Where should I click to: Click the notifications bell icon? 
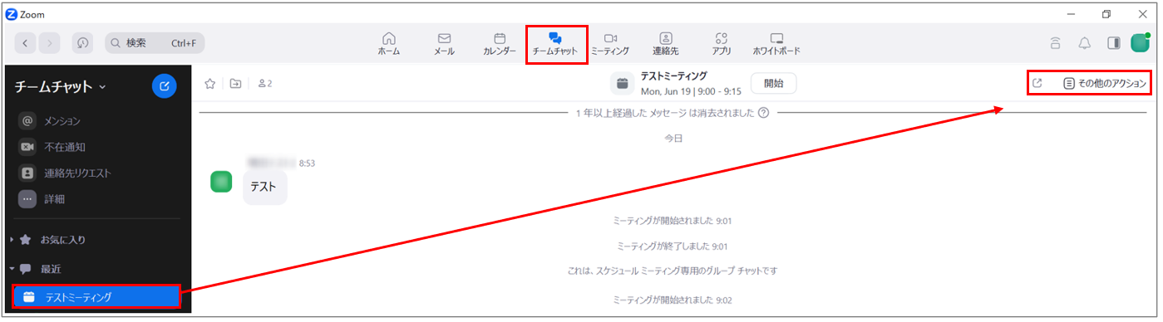[1085, 43]
